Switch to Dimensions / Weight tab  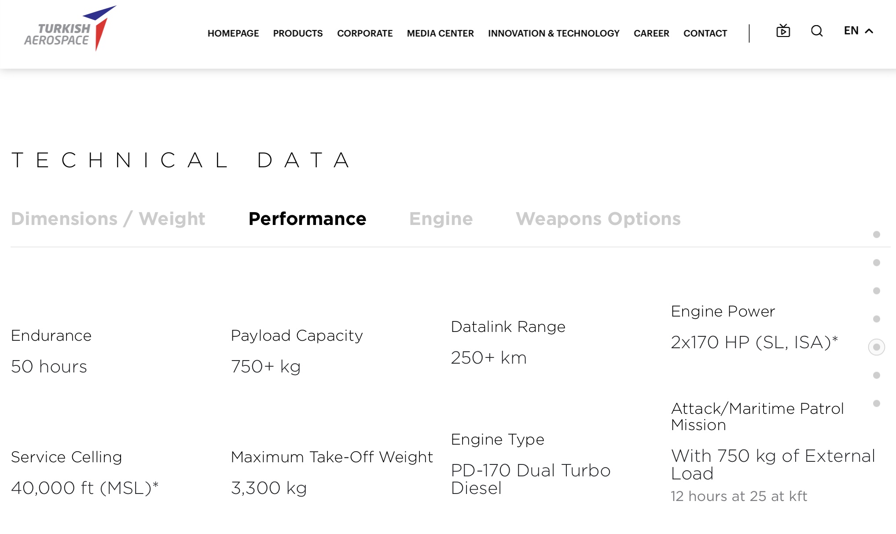point(108,219)
